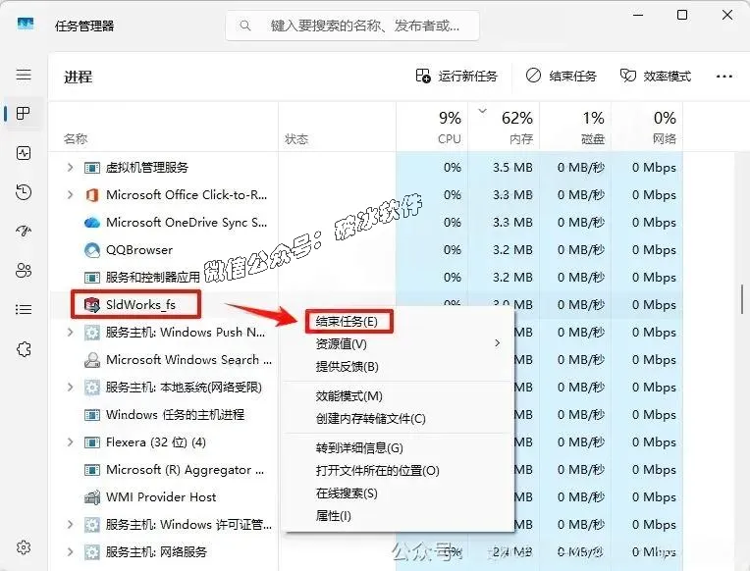This screenshot has height=571, width=750.
Task: Choose 在线搜索(S) in context menu
Action: pos(347,493)
